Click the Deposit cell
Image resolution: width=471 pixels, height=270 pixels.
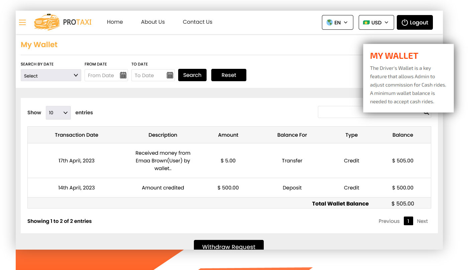pyautogui.click(x=292, y=188)
